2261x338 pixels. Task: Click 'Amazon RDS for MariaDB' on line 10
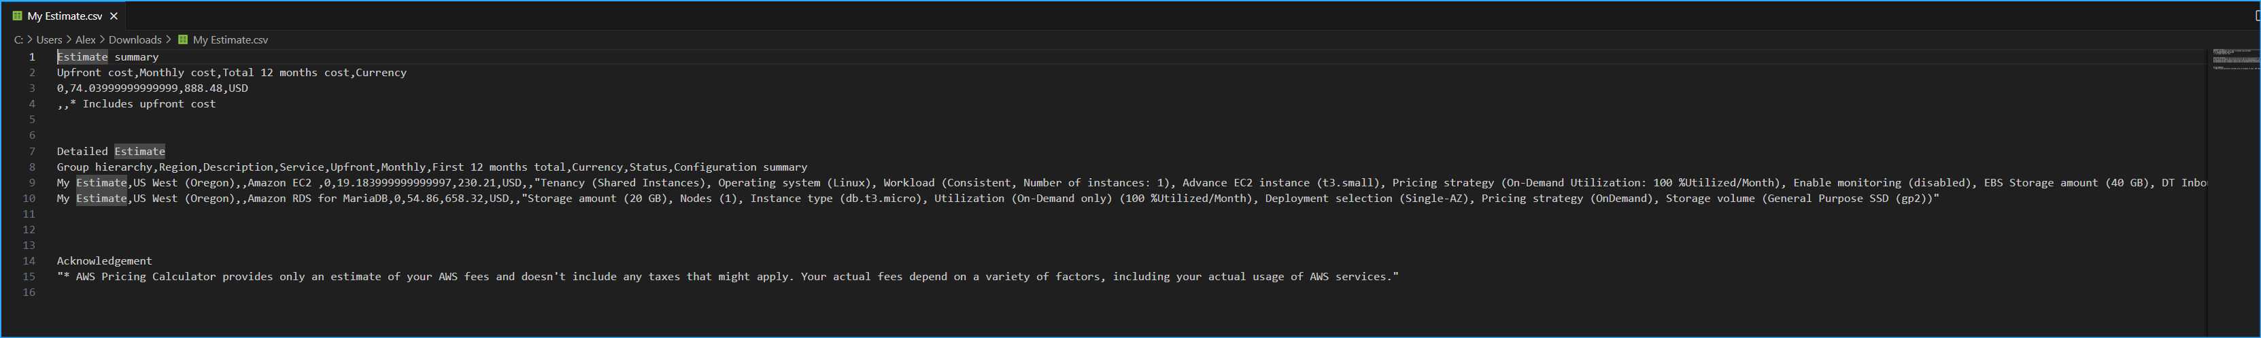(x=318, y=199)
